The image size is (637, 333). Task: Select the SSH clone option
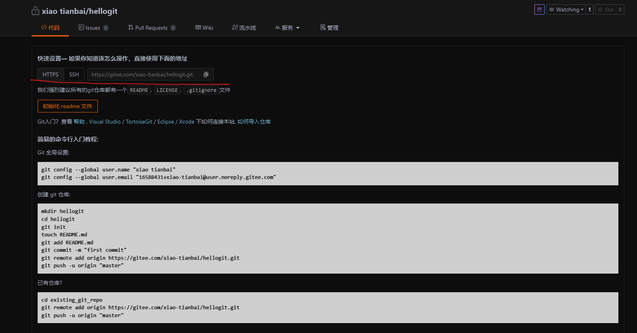pos(74,74)
